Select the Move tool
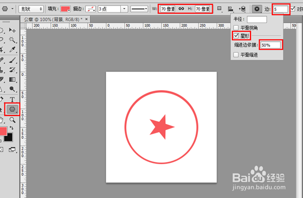 coord(13,30)
